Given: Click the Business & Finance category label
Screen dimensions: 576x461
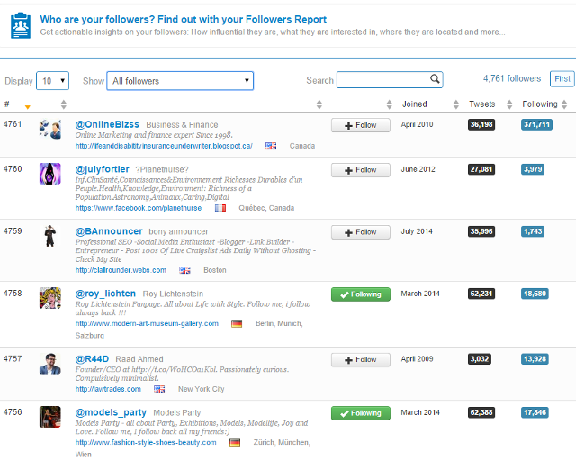Looking at the screenshot, I should [182, 125].
